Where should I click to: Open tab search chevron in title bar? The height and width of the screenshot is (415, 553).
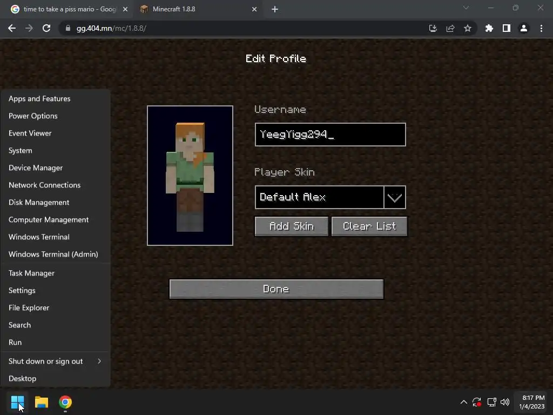(x=466, y=8)
